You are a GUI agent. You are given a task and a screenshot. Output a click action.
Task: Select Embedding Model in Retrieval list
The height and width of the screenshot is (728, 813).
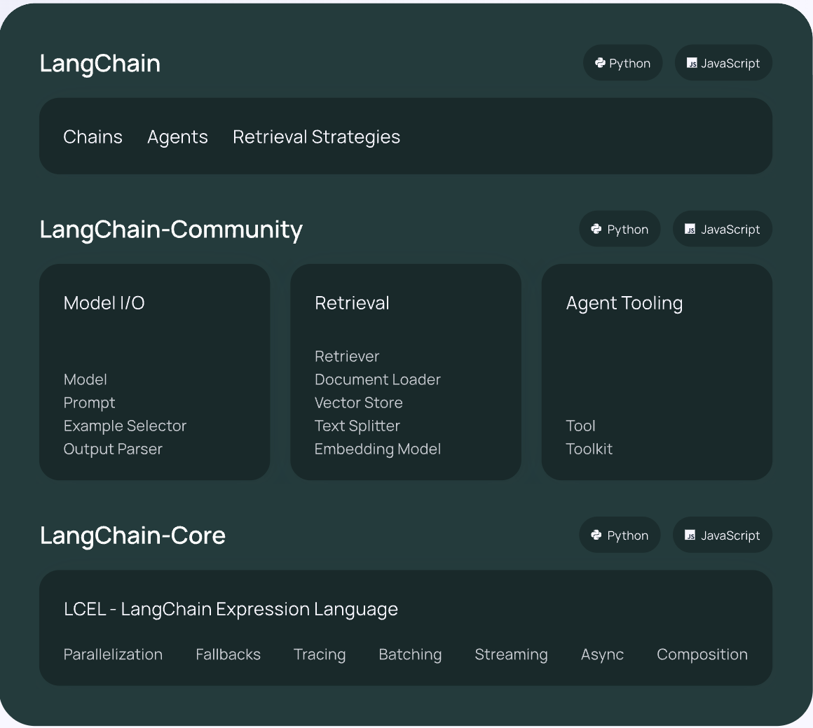(377, 449)
